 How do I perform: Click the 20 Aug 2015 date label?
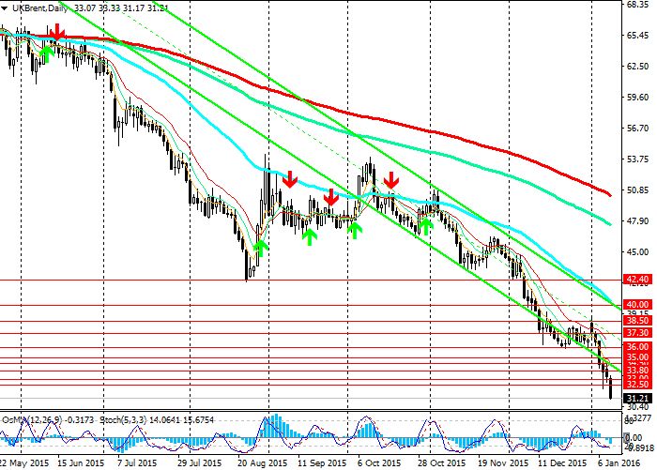263,462
